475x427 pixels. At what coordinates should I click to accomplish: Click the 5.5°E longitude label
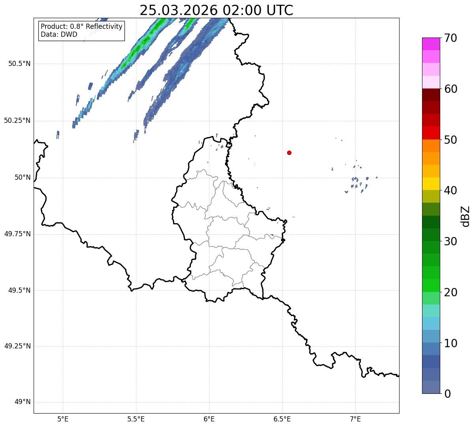(136, 419)
